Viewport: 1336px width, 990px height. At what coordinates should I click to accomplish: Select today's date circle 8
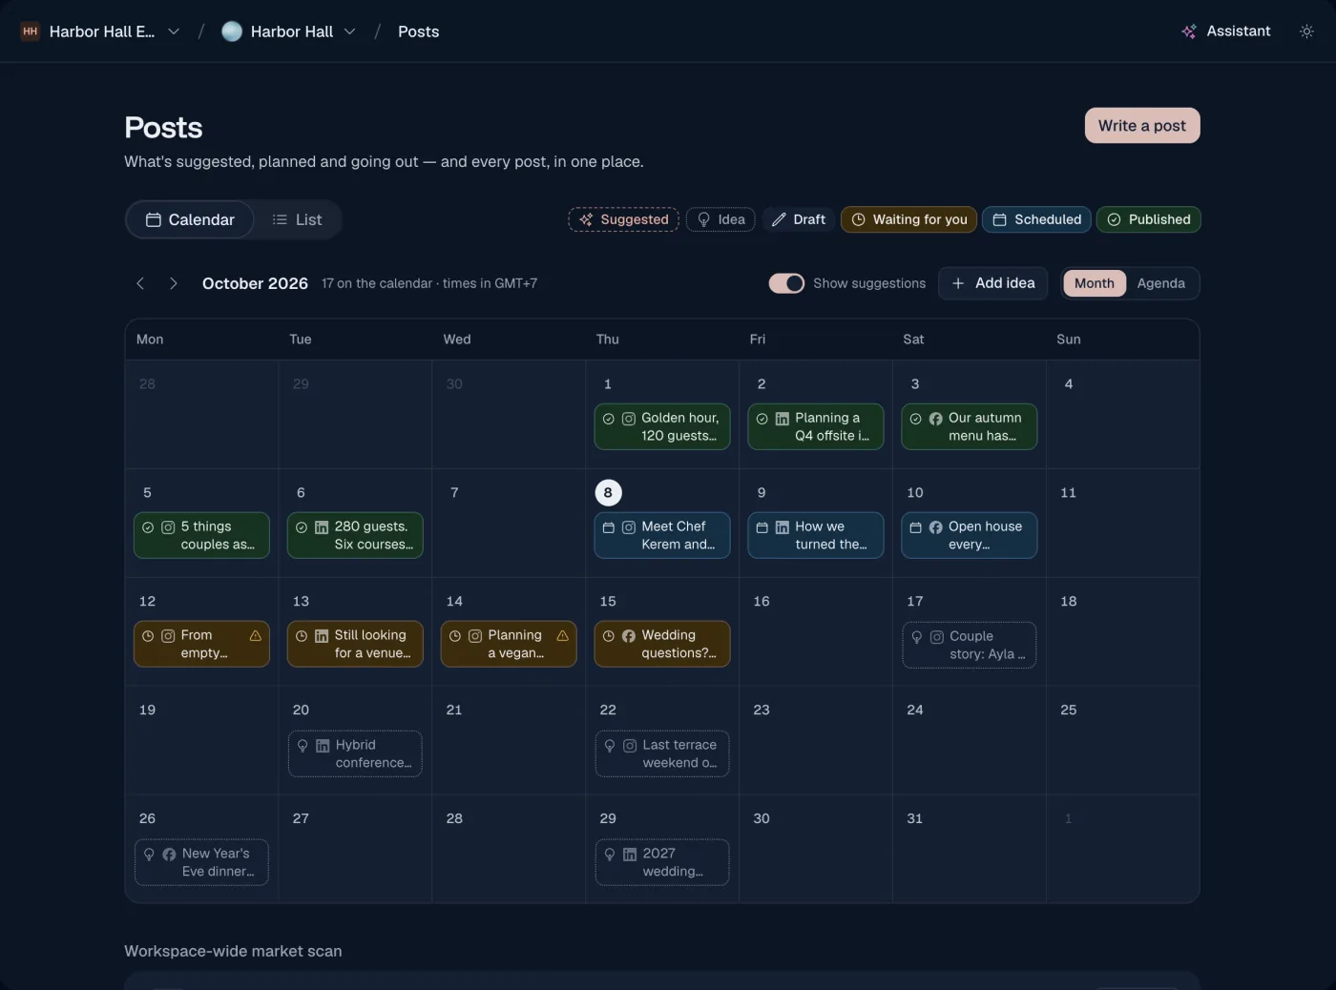pos(608,493)
